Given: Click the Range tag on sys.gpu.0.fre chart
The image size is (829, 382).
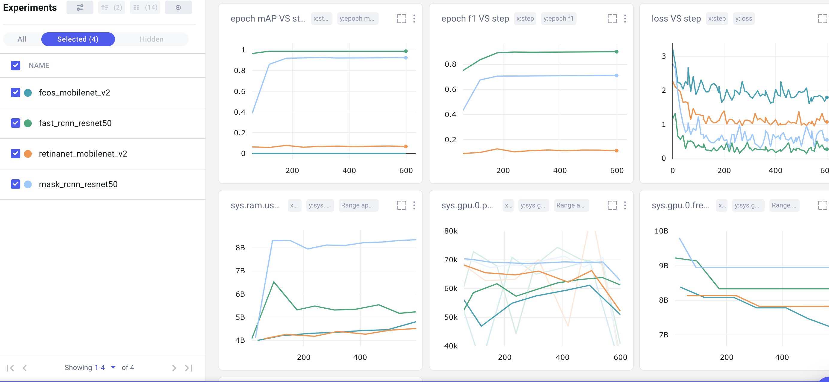Looking at the screenshot, I should point(785,205).
